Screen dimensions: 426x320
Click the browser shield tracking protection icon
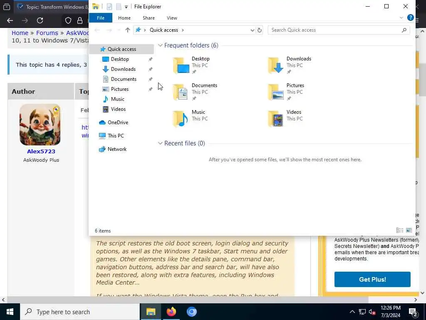68,20
